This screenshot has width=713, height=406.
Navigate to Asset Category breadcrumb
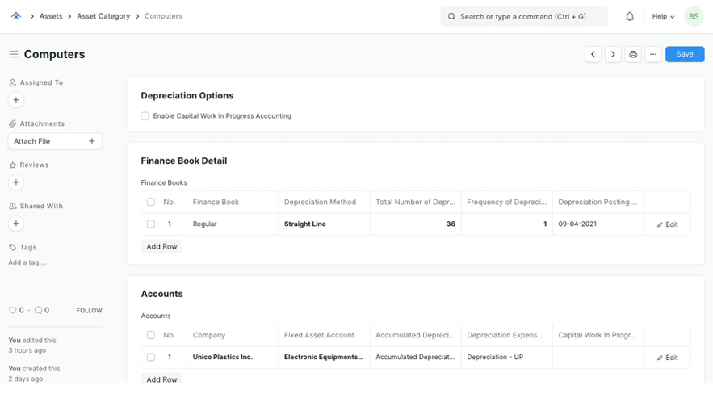coord(103,16)
